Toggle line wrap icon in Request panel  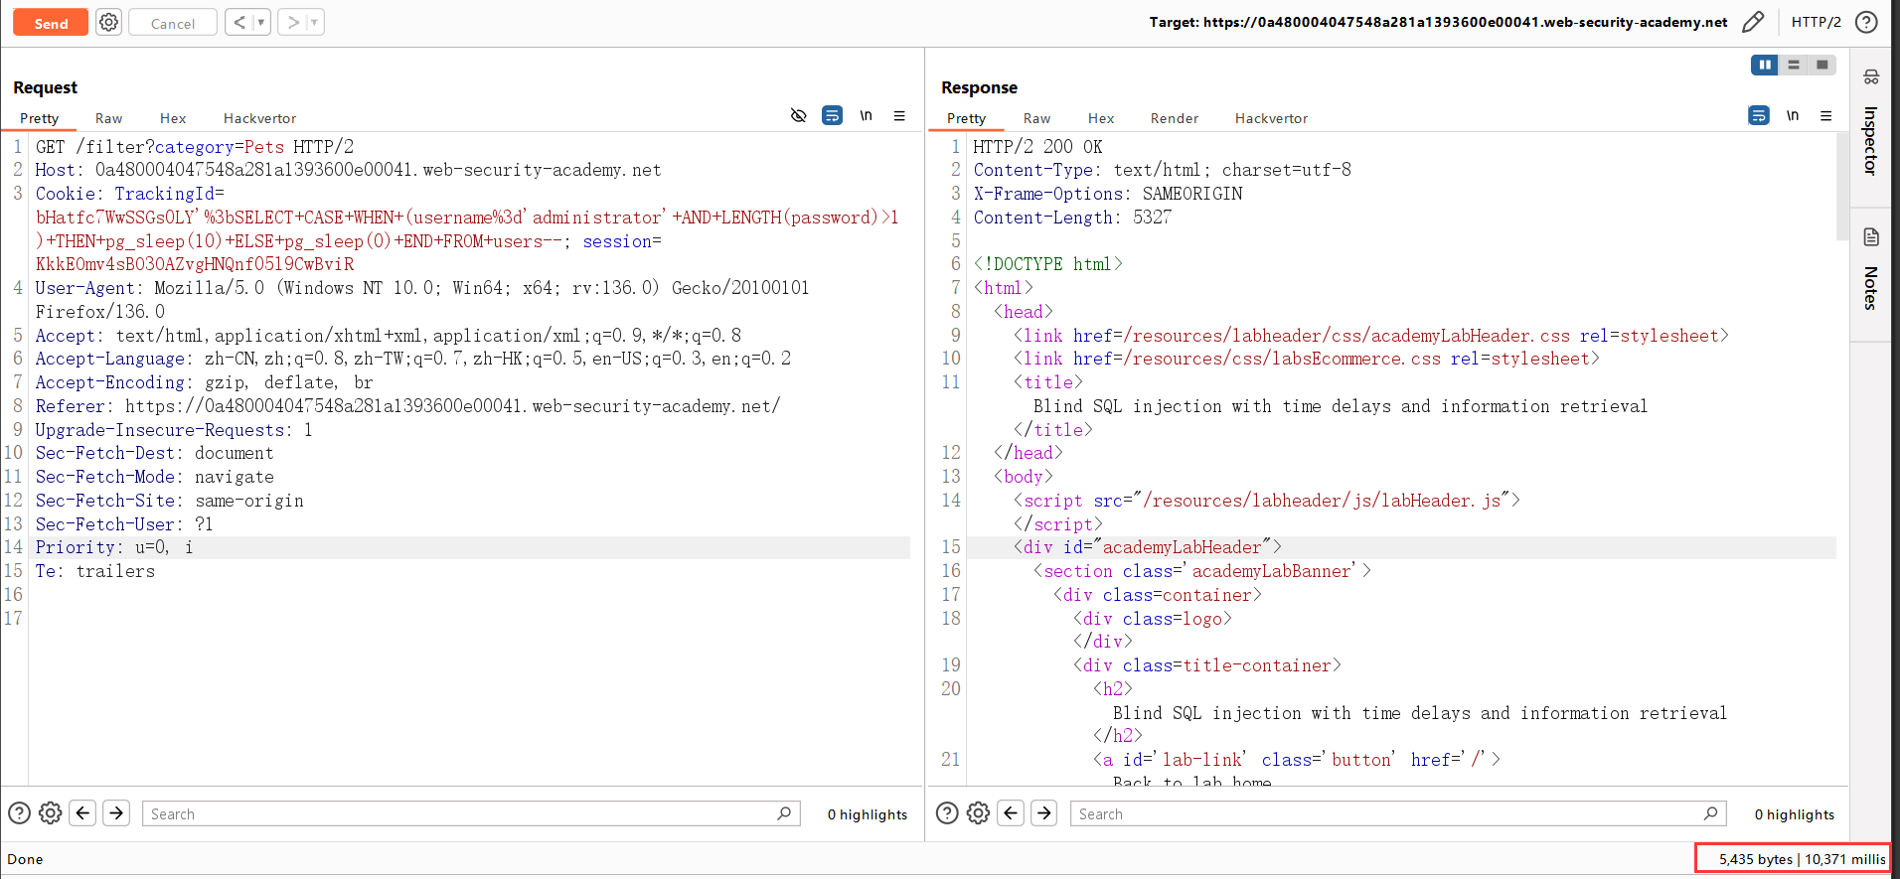[x=832, y=116]
